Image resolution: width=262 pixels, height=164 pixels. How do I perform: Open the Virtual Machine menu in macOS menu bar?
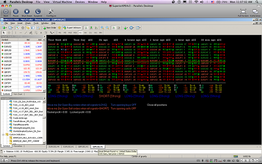pos(62,2)
